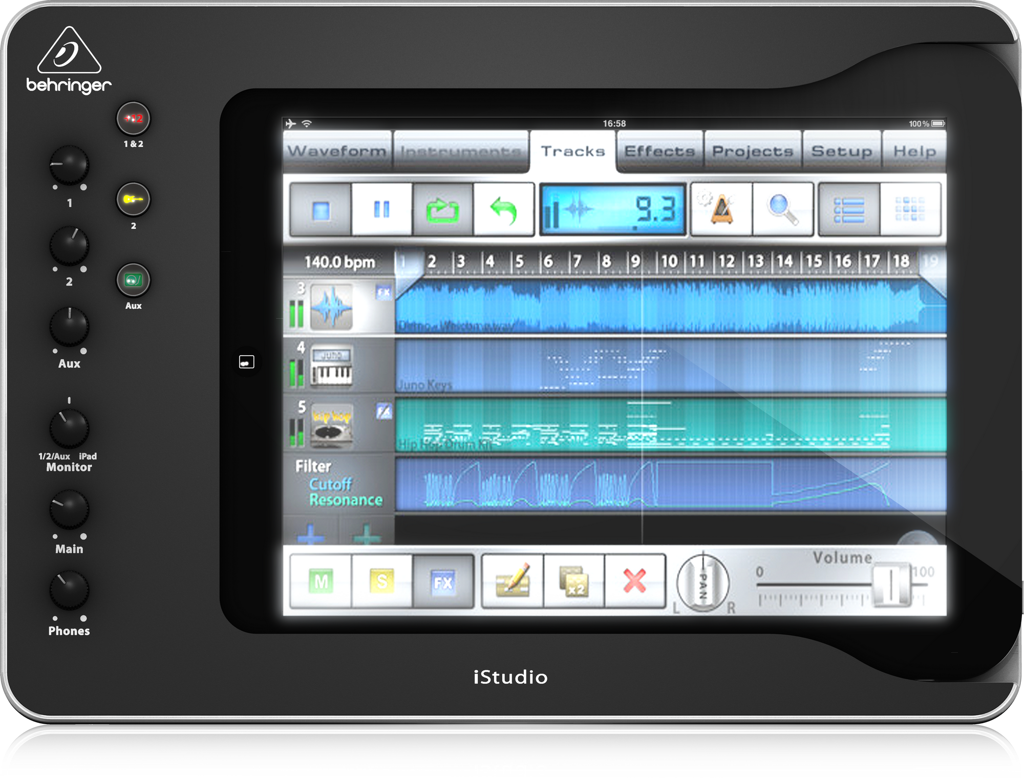Click the Main level knob
1024x780 pixels.
pyautogui.click(x=69, y=509)
